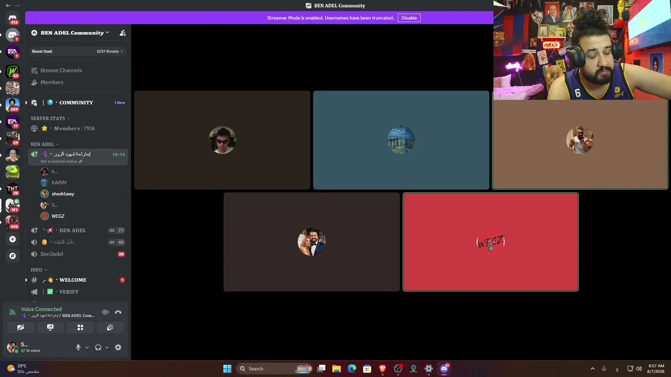Collapse the BEN ADEL category
Viewport: 671px width, 377px height.
click(x=45, y=144)
